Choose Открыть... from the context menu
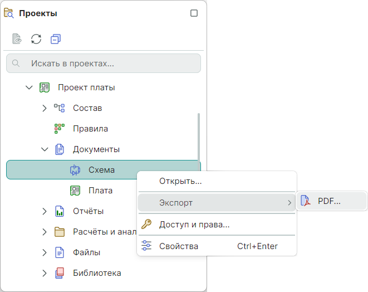Screen dimensions: 368x292 (x=180, y=181)
